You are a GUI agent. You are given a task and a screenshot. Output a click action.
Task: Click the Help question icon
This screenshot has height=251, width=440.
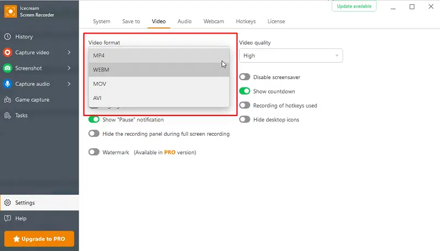8,218
